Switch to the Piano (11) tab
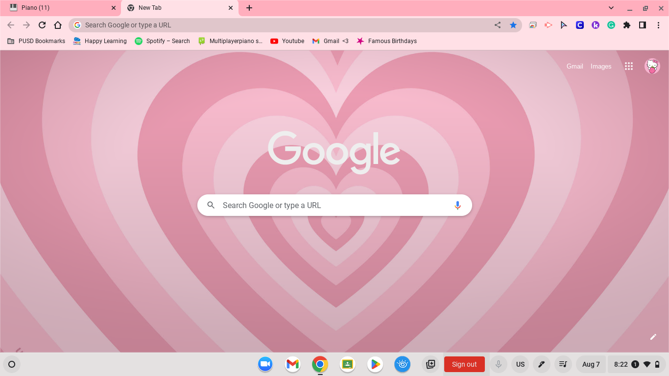 (x=62, y=8)
